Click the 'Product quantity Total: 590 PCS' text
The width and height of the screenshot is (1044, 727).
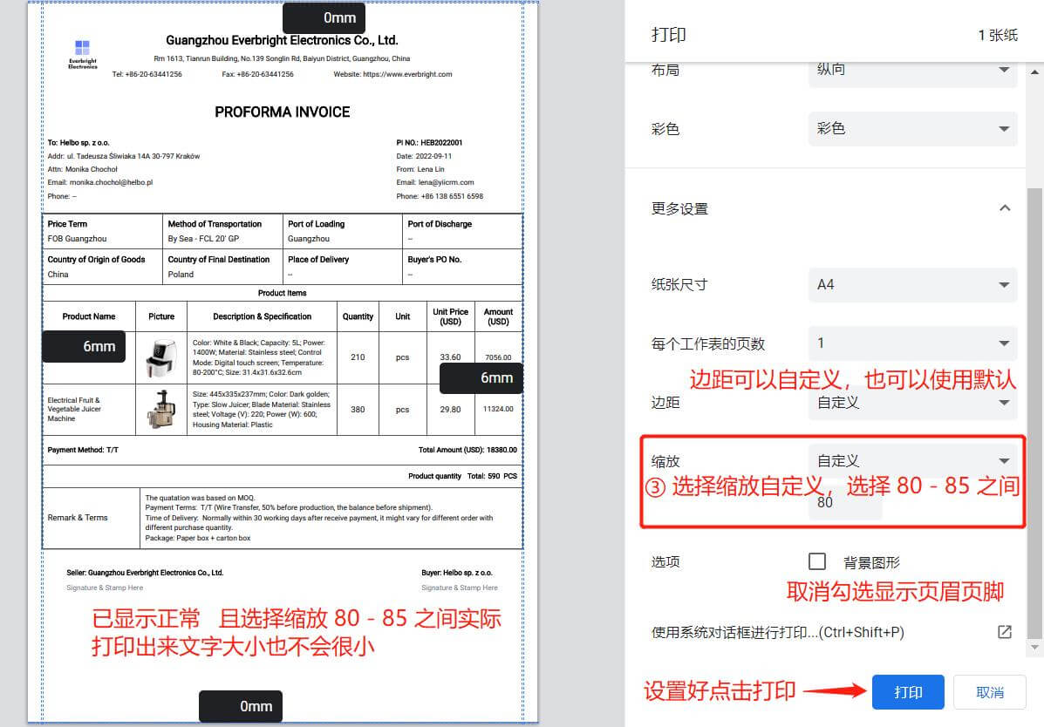coord(463,476)
